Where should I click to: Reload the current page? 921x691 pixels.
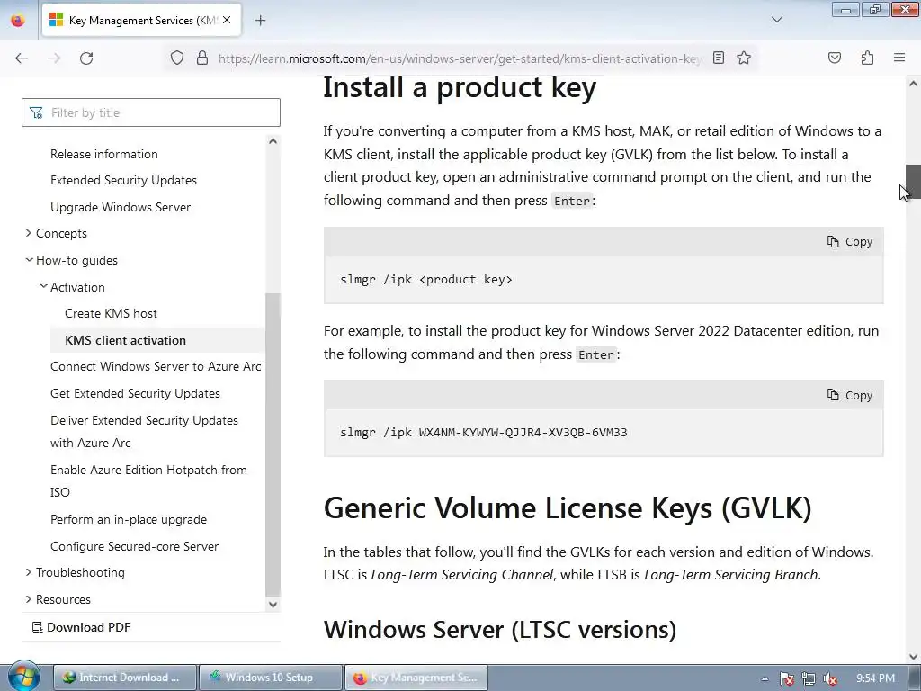click(86, 58)
